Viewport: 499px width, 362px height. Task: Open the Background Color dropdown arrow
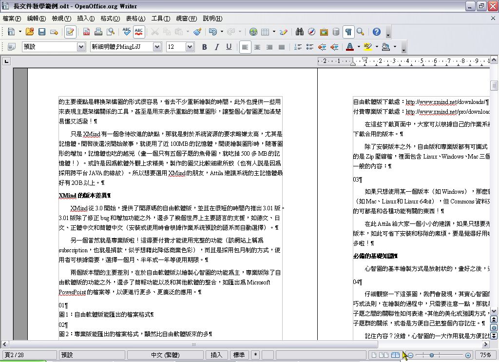(x=395, y=47)
